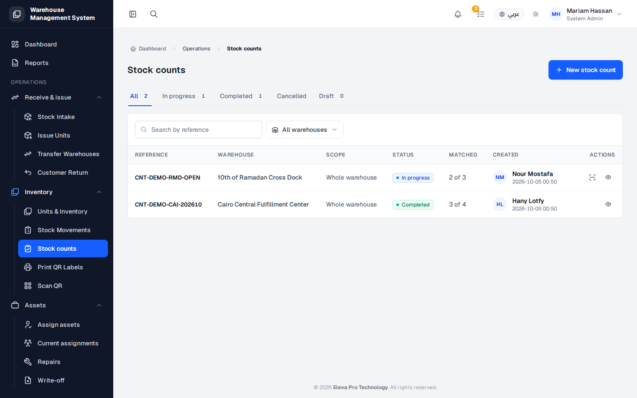Switch to In progress tab
The image size is (637, 398).
pos(184,96)
